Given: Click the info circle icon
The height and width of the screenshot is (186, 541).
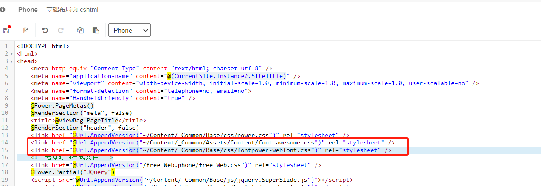Looking at the screenshot, I should (x=3, y=9).
